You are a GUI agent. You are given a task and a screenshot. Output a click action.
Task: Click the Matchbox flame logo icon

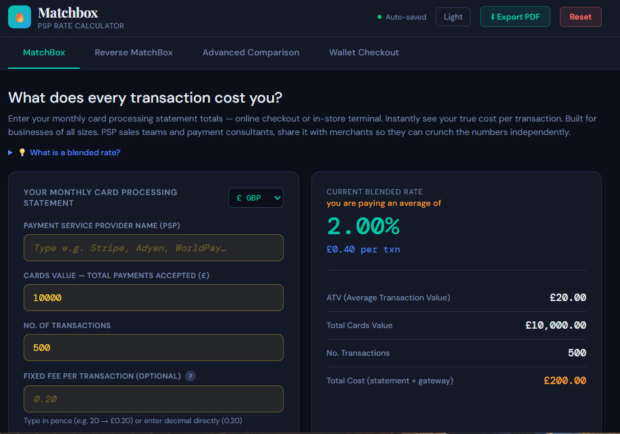20,17
